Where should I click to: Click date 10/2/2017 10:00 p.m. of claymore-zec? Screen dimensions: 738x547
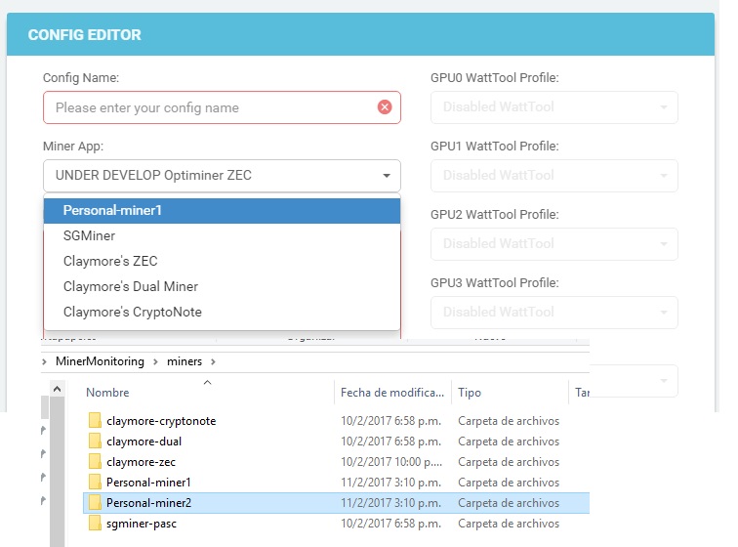[x=391, y=462]
